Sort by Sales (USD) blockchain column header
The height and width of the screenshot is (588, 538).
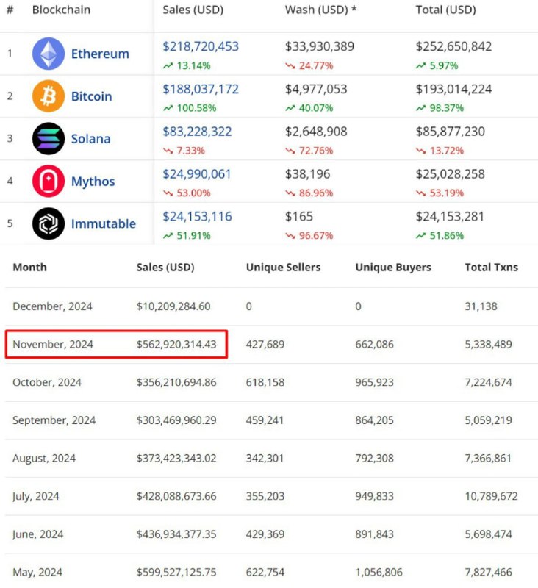pyautogui.click(x=193, y=10)
